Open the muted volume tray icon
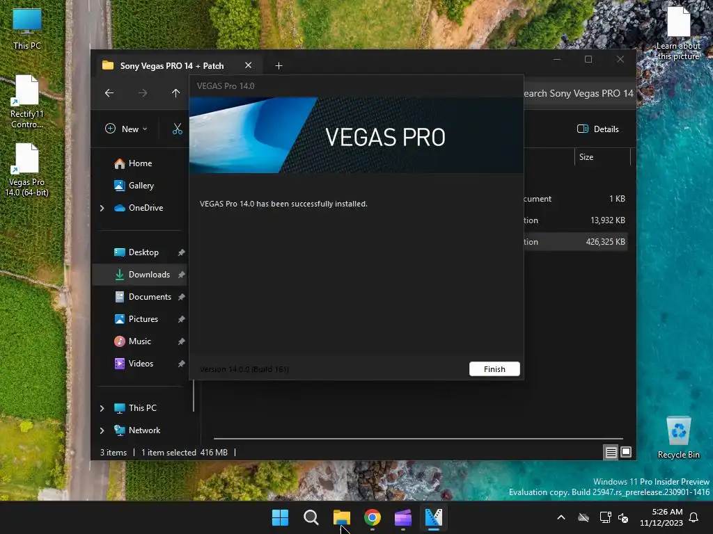This screenshot has width=713, height=534. [x=623, y=517]
